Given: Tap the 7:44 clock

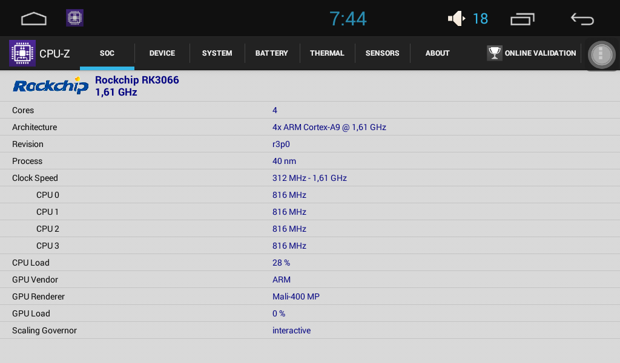Looking at the screenshot, I should click(x=348, y=19).
